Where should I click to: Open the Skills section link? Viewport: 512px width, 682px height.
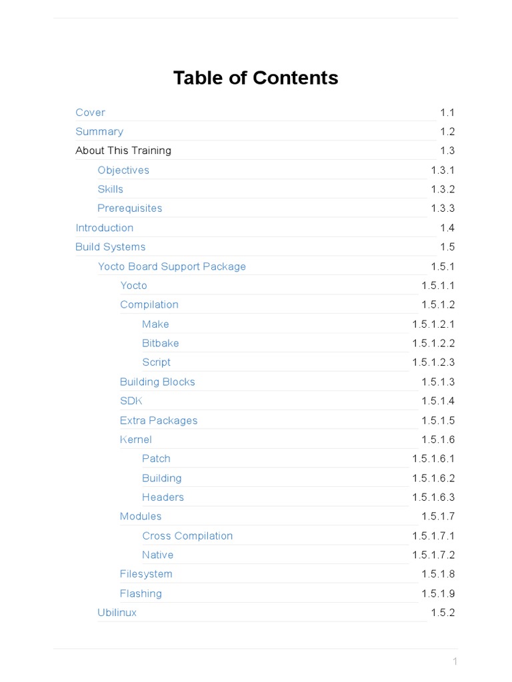coord(110,189)
